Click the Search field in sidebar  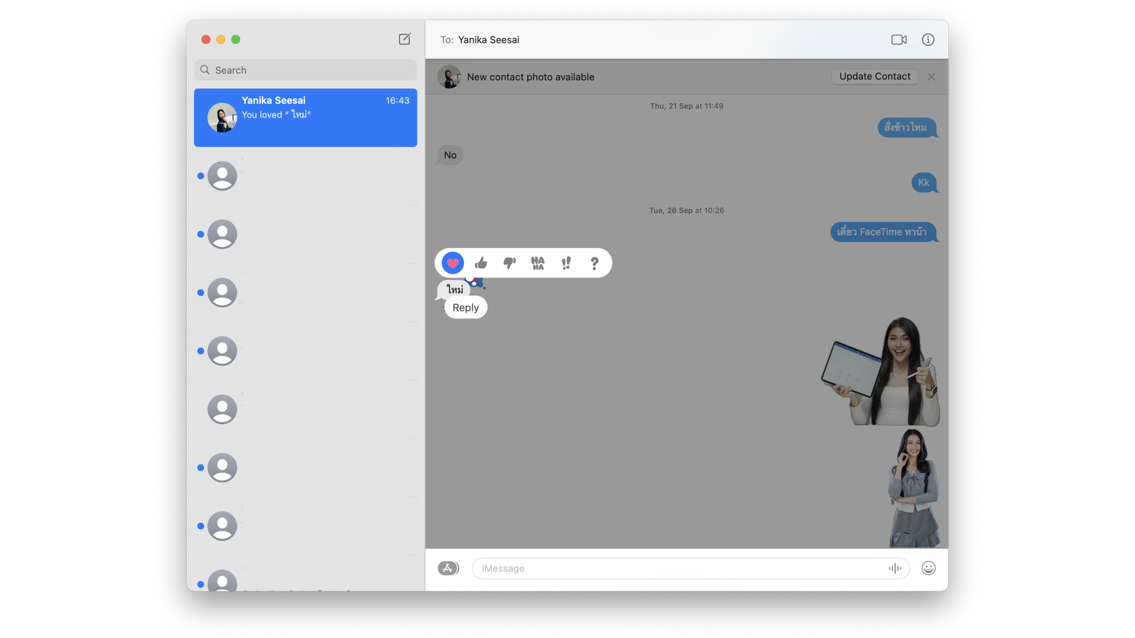305,70
